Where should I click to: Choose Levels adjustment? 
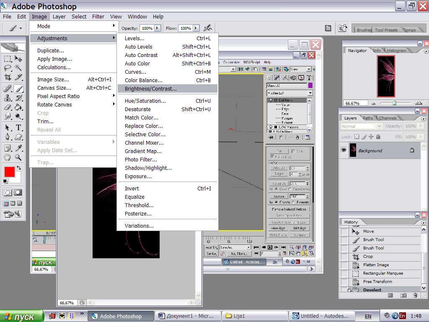click(168, 38)
